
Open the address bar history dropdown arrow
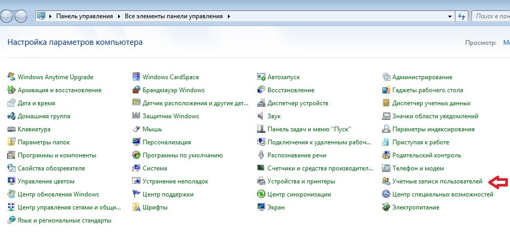(x=450, y=16)
